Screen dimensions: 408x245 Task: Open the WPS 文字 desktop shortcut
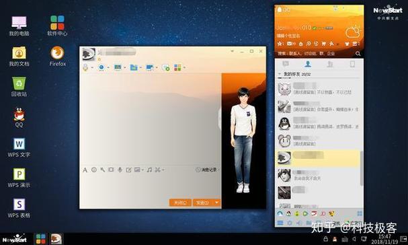click(x=19, y=147)
